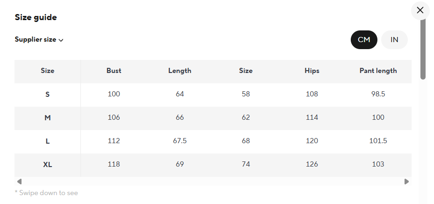Click the M size row label
Image resolution: width=434 pixels, height=204 pixels.
[47, 118]
